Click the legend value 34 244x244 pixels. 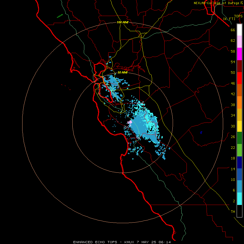233,115
